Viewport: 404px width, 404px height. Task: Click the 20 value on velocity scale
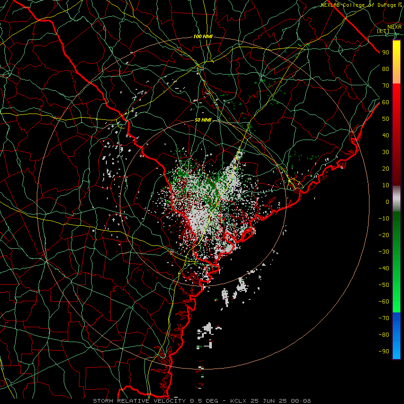click(x=386, y=169)
